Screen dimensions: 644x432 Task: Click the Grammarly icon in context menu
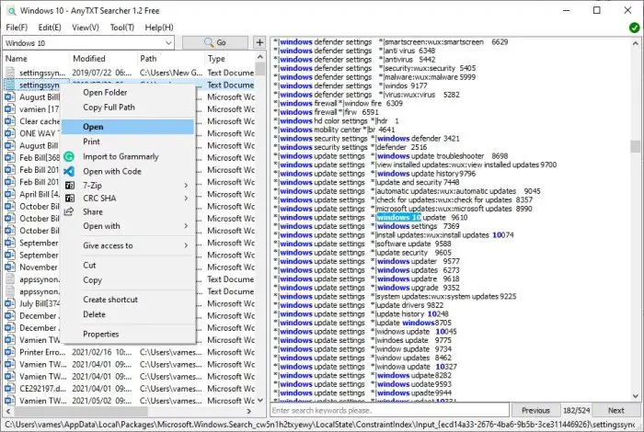[x=69, y=156]
